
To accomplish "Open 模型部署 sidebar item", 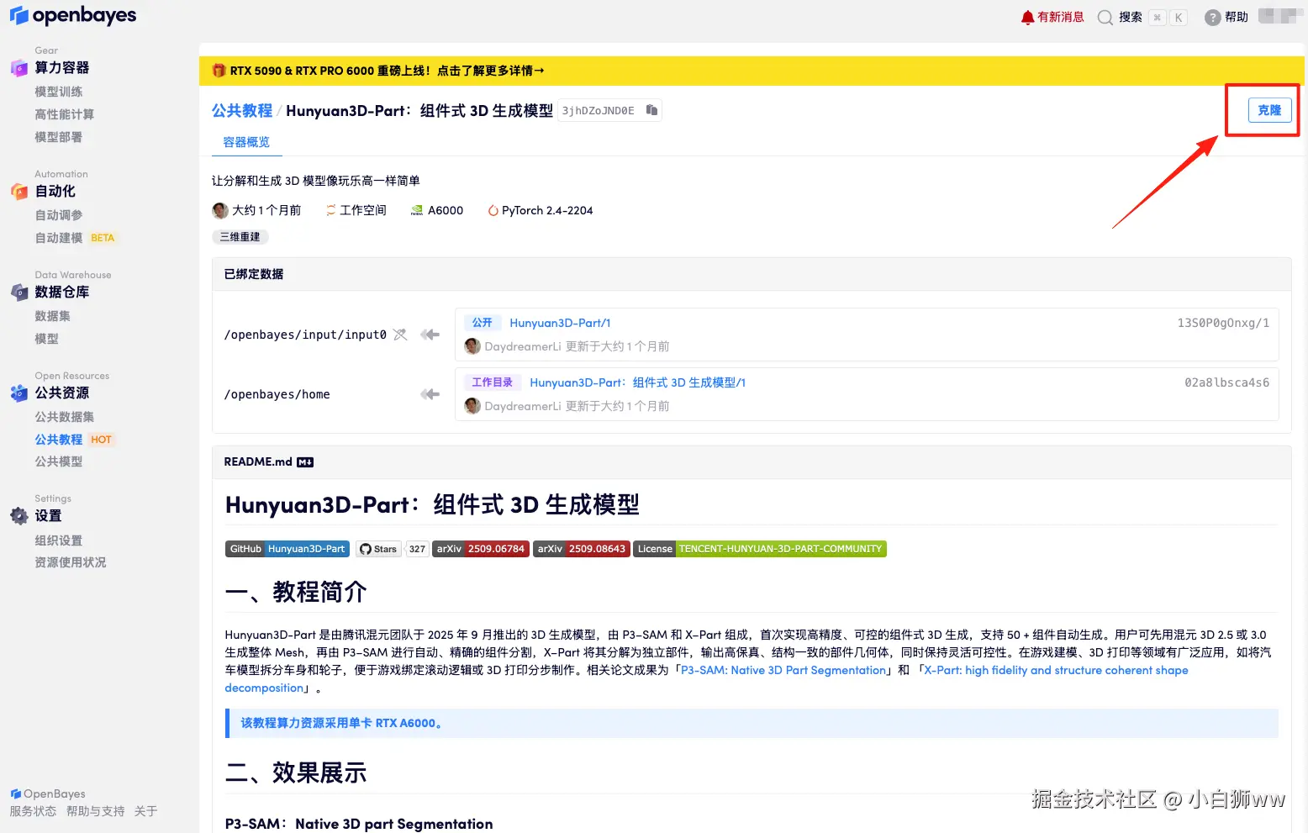I will (x=59, y=137).
